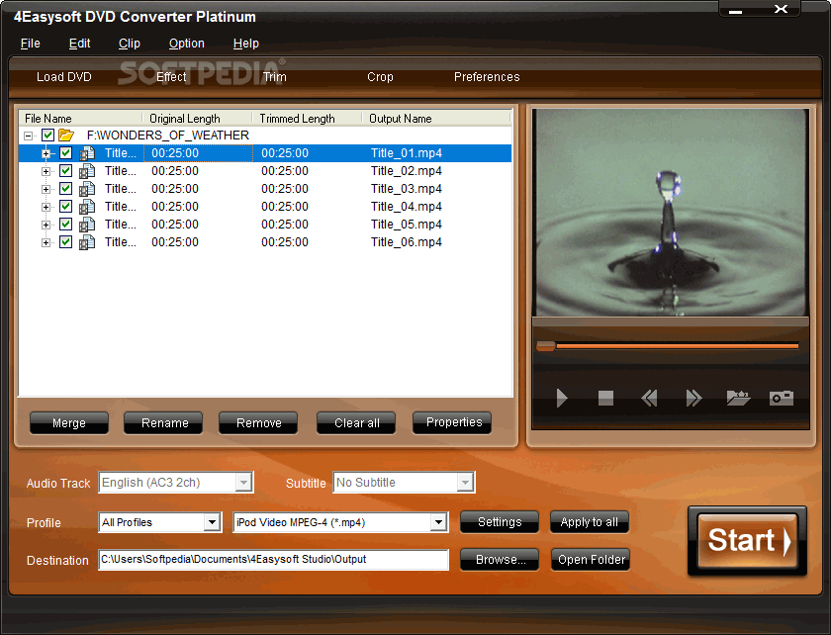Uncheck the Title_06.mp4 row checkbox
This screenshot has width=831, height=635.
click(x=65, y=242)
